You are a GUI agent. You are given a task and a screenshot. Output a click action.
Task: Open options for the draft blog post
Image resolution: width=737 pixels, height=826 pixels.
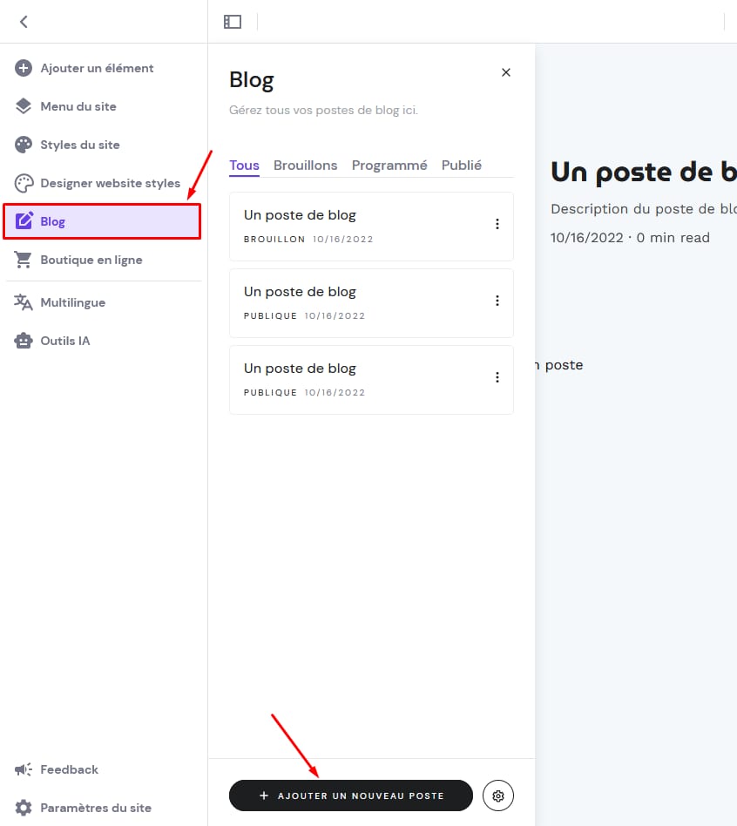click(497, 224)
